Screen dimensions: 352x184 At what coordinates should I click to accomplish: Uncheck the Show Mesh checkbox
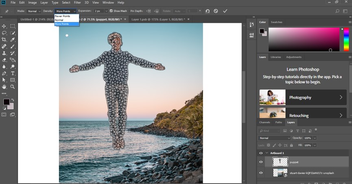[112, 11]
